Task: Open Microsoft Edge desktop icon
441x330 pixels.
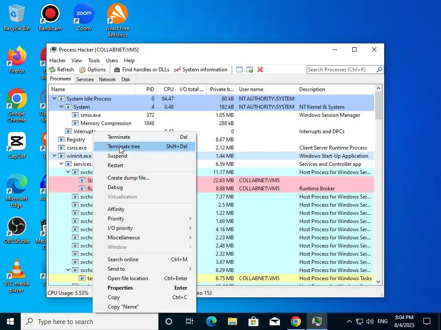Action: 17,191
